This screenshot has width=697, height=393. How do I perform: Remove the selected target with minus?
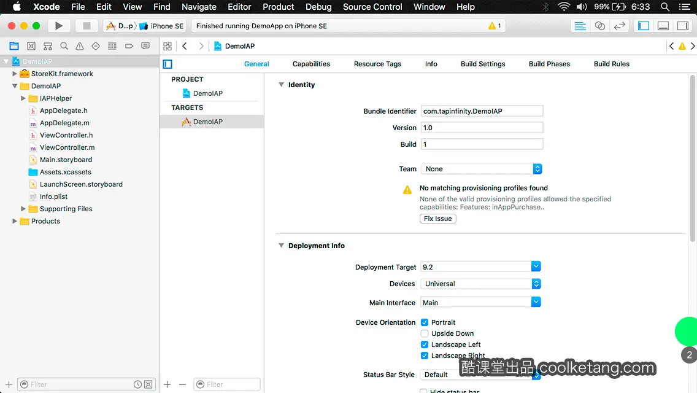tap(182, 384)
